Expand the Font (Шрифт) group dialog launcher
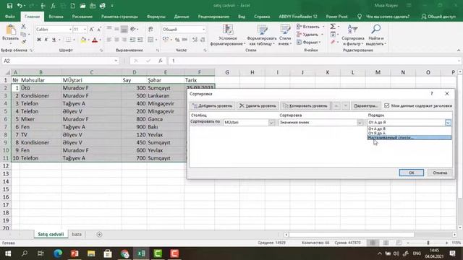463x260 pixels. click(x=101, y=50)
